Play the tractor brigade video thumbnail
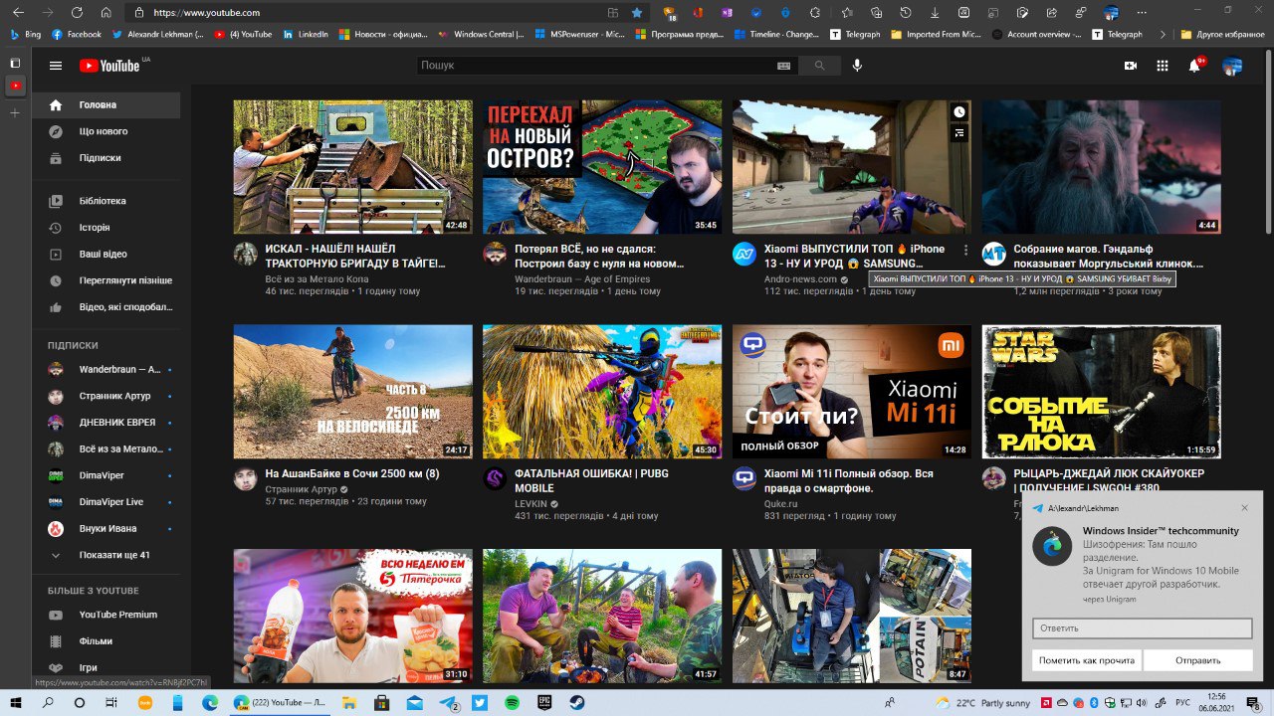This screenshot has width=1274, height=716. click(x=353, y=167)
